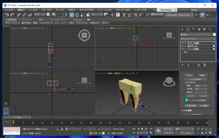Click the エッジ回転 button
Screen dimensions: 219x138
point(203,105)
